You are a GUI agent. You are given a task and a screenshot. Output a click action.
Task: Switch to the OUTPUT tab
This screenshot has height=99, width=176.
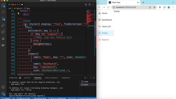click(x=28, y=78)
